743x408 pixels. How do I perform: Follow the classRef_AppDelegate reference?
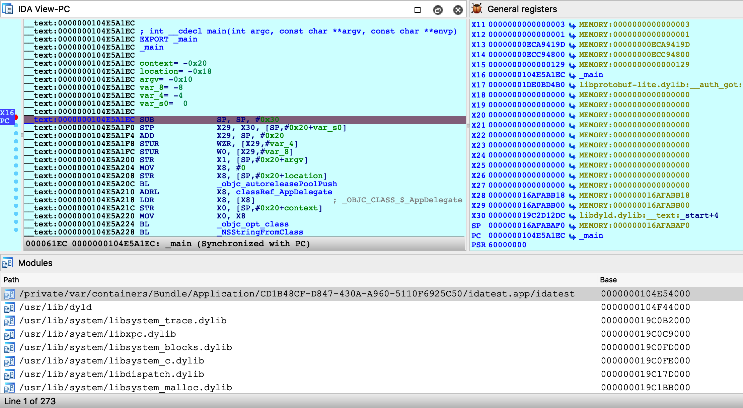pyautogui.click(x=284, y=192)
